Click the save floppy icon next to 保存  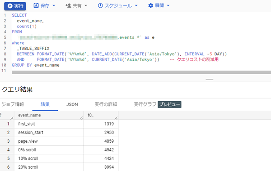pyautogui.click(x=36, y=5)
